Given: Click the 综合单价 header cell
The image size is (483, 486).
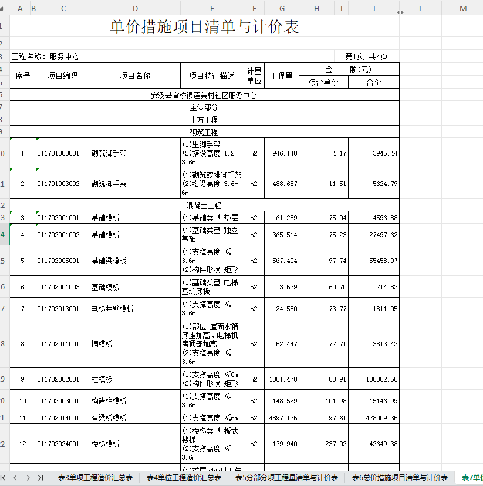Looking at the screenshot, I should (x=323, y=82).
